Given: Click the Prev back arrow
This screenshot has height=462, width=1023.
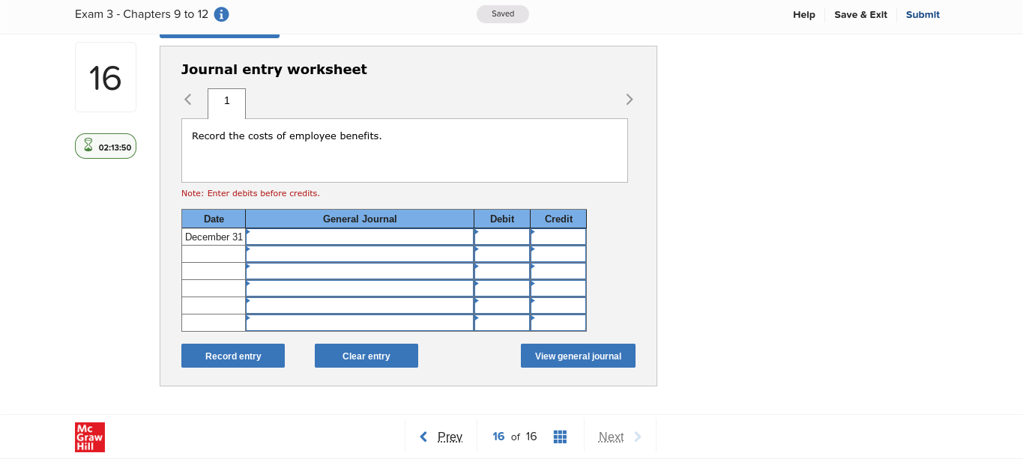Looking at the screenshot, I should click(423, 437).
